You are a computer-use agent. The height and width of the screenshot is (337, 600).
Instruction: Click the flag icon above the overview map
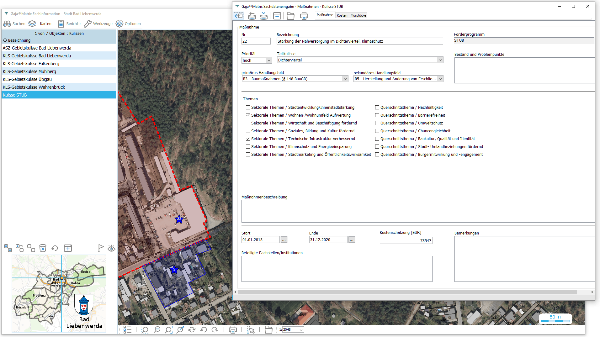(100, 248)
